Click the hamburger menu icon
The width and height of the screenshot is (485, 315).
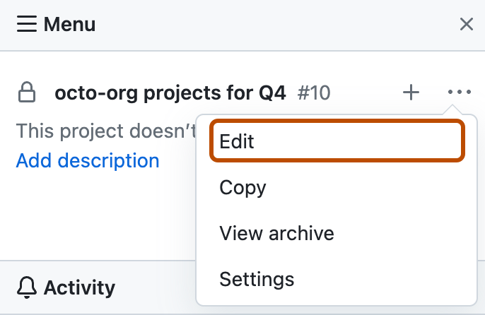click(26, 25)
